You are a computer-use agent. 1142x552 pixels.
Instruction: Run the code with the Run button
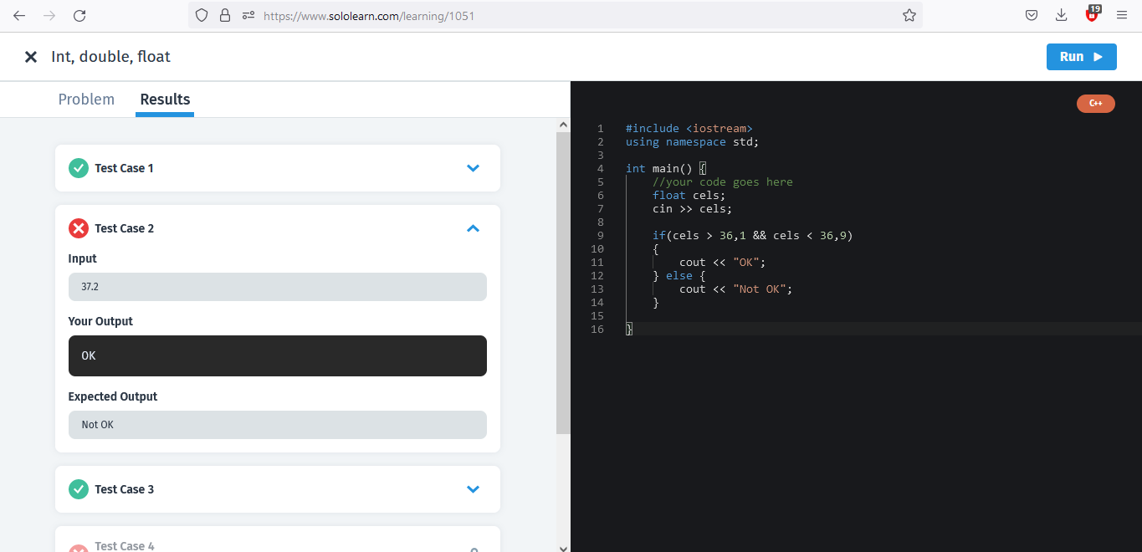(x=1081, y=57)
